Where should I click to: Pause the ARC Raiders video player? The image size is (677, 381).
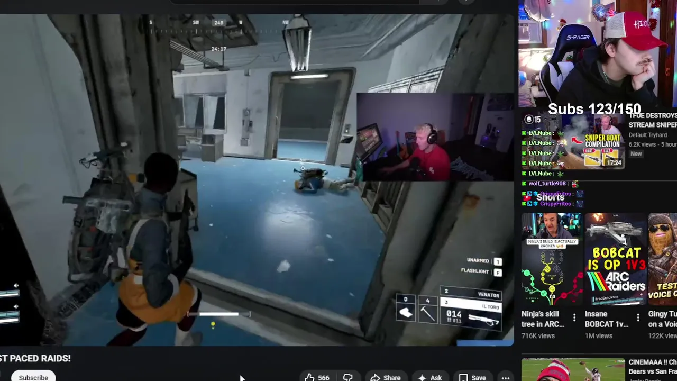coord(257,180)
